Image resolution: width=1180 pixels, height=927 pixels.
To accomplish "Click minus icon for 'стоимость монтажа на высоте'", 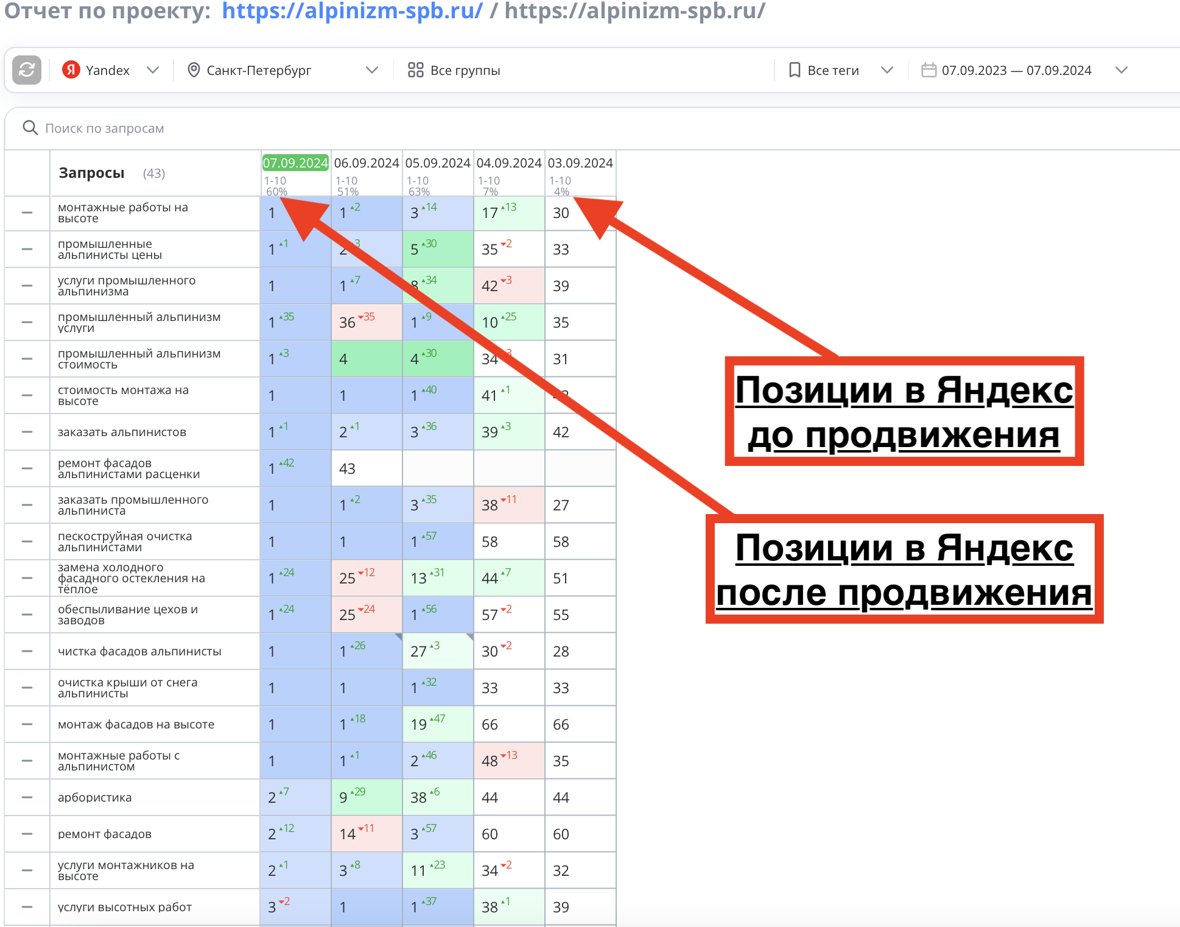I will click(x=27, y=395).
